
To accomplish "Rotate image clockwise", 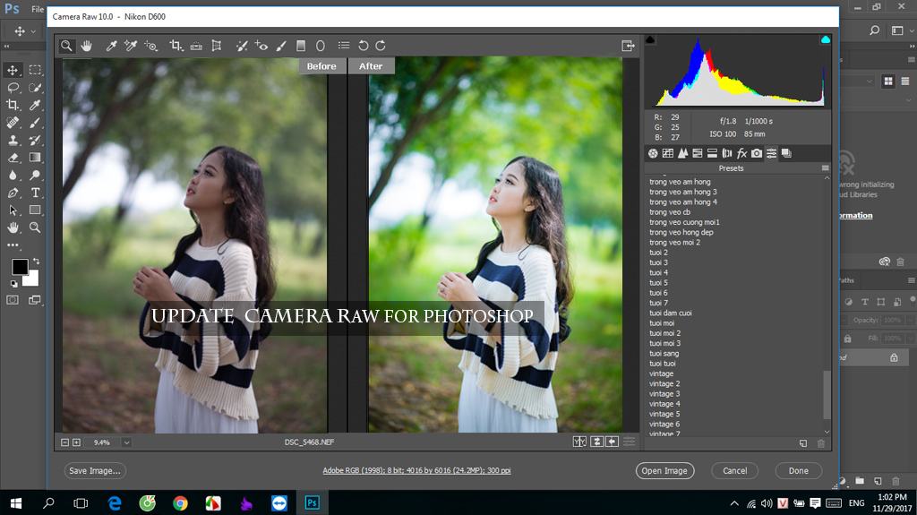I will (381, 46).
